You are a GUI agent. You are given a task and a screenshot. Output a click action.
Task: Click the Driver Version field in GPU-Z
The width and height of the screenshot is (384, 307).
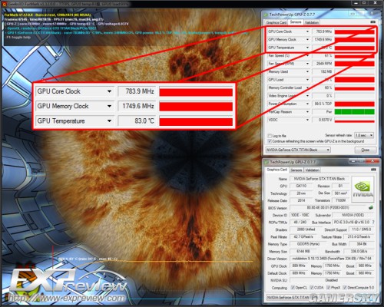click(331, 259)
